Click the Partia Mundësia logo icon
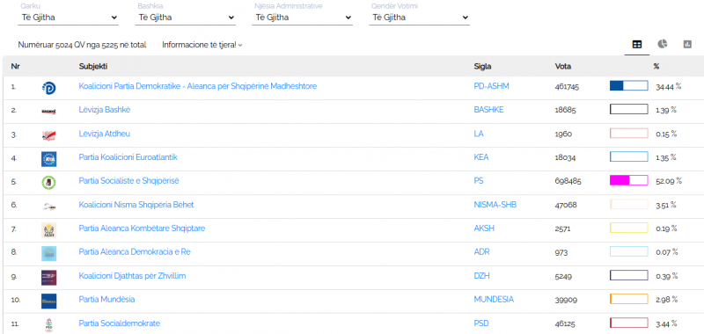This screenshot has height=334, width=704. pos(48,301)
